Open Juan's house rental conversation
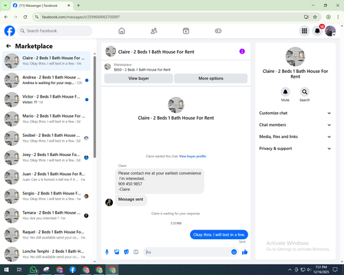Screen dimensions: 344x275 pyautogui.click(x=47, y=177)
